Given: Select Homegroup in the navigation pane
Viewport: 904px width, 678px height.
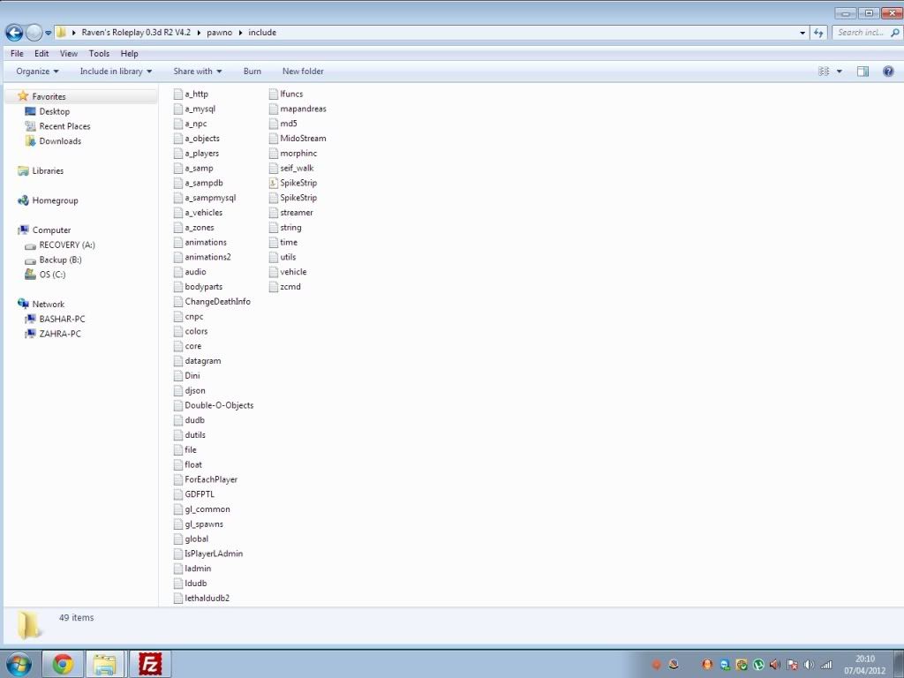Looking at the screenshot, I should pos(55,200).
